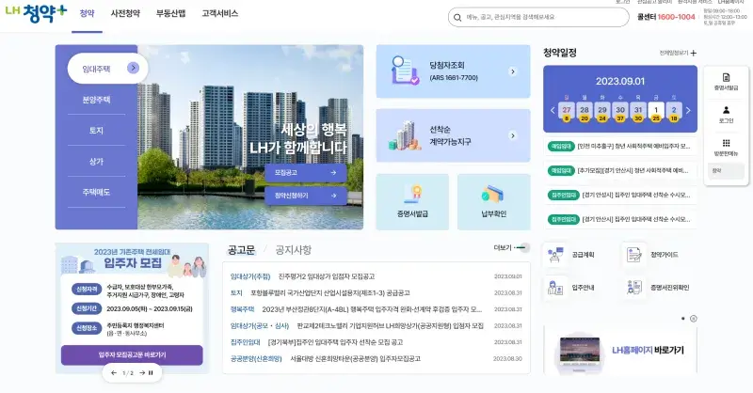Select calendar date 30
Image resolution: width=753 pixels, height=393 pixels.
click(x=620, y=111)
